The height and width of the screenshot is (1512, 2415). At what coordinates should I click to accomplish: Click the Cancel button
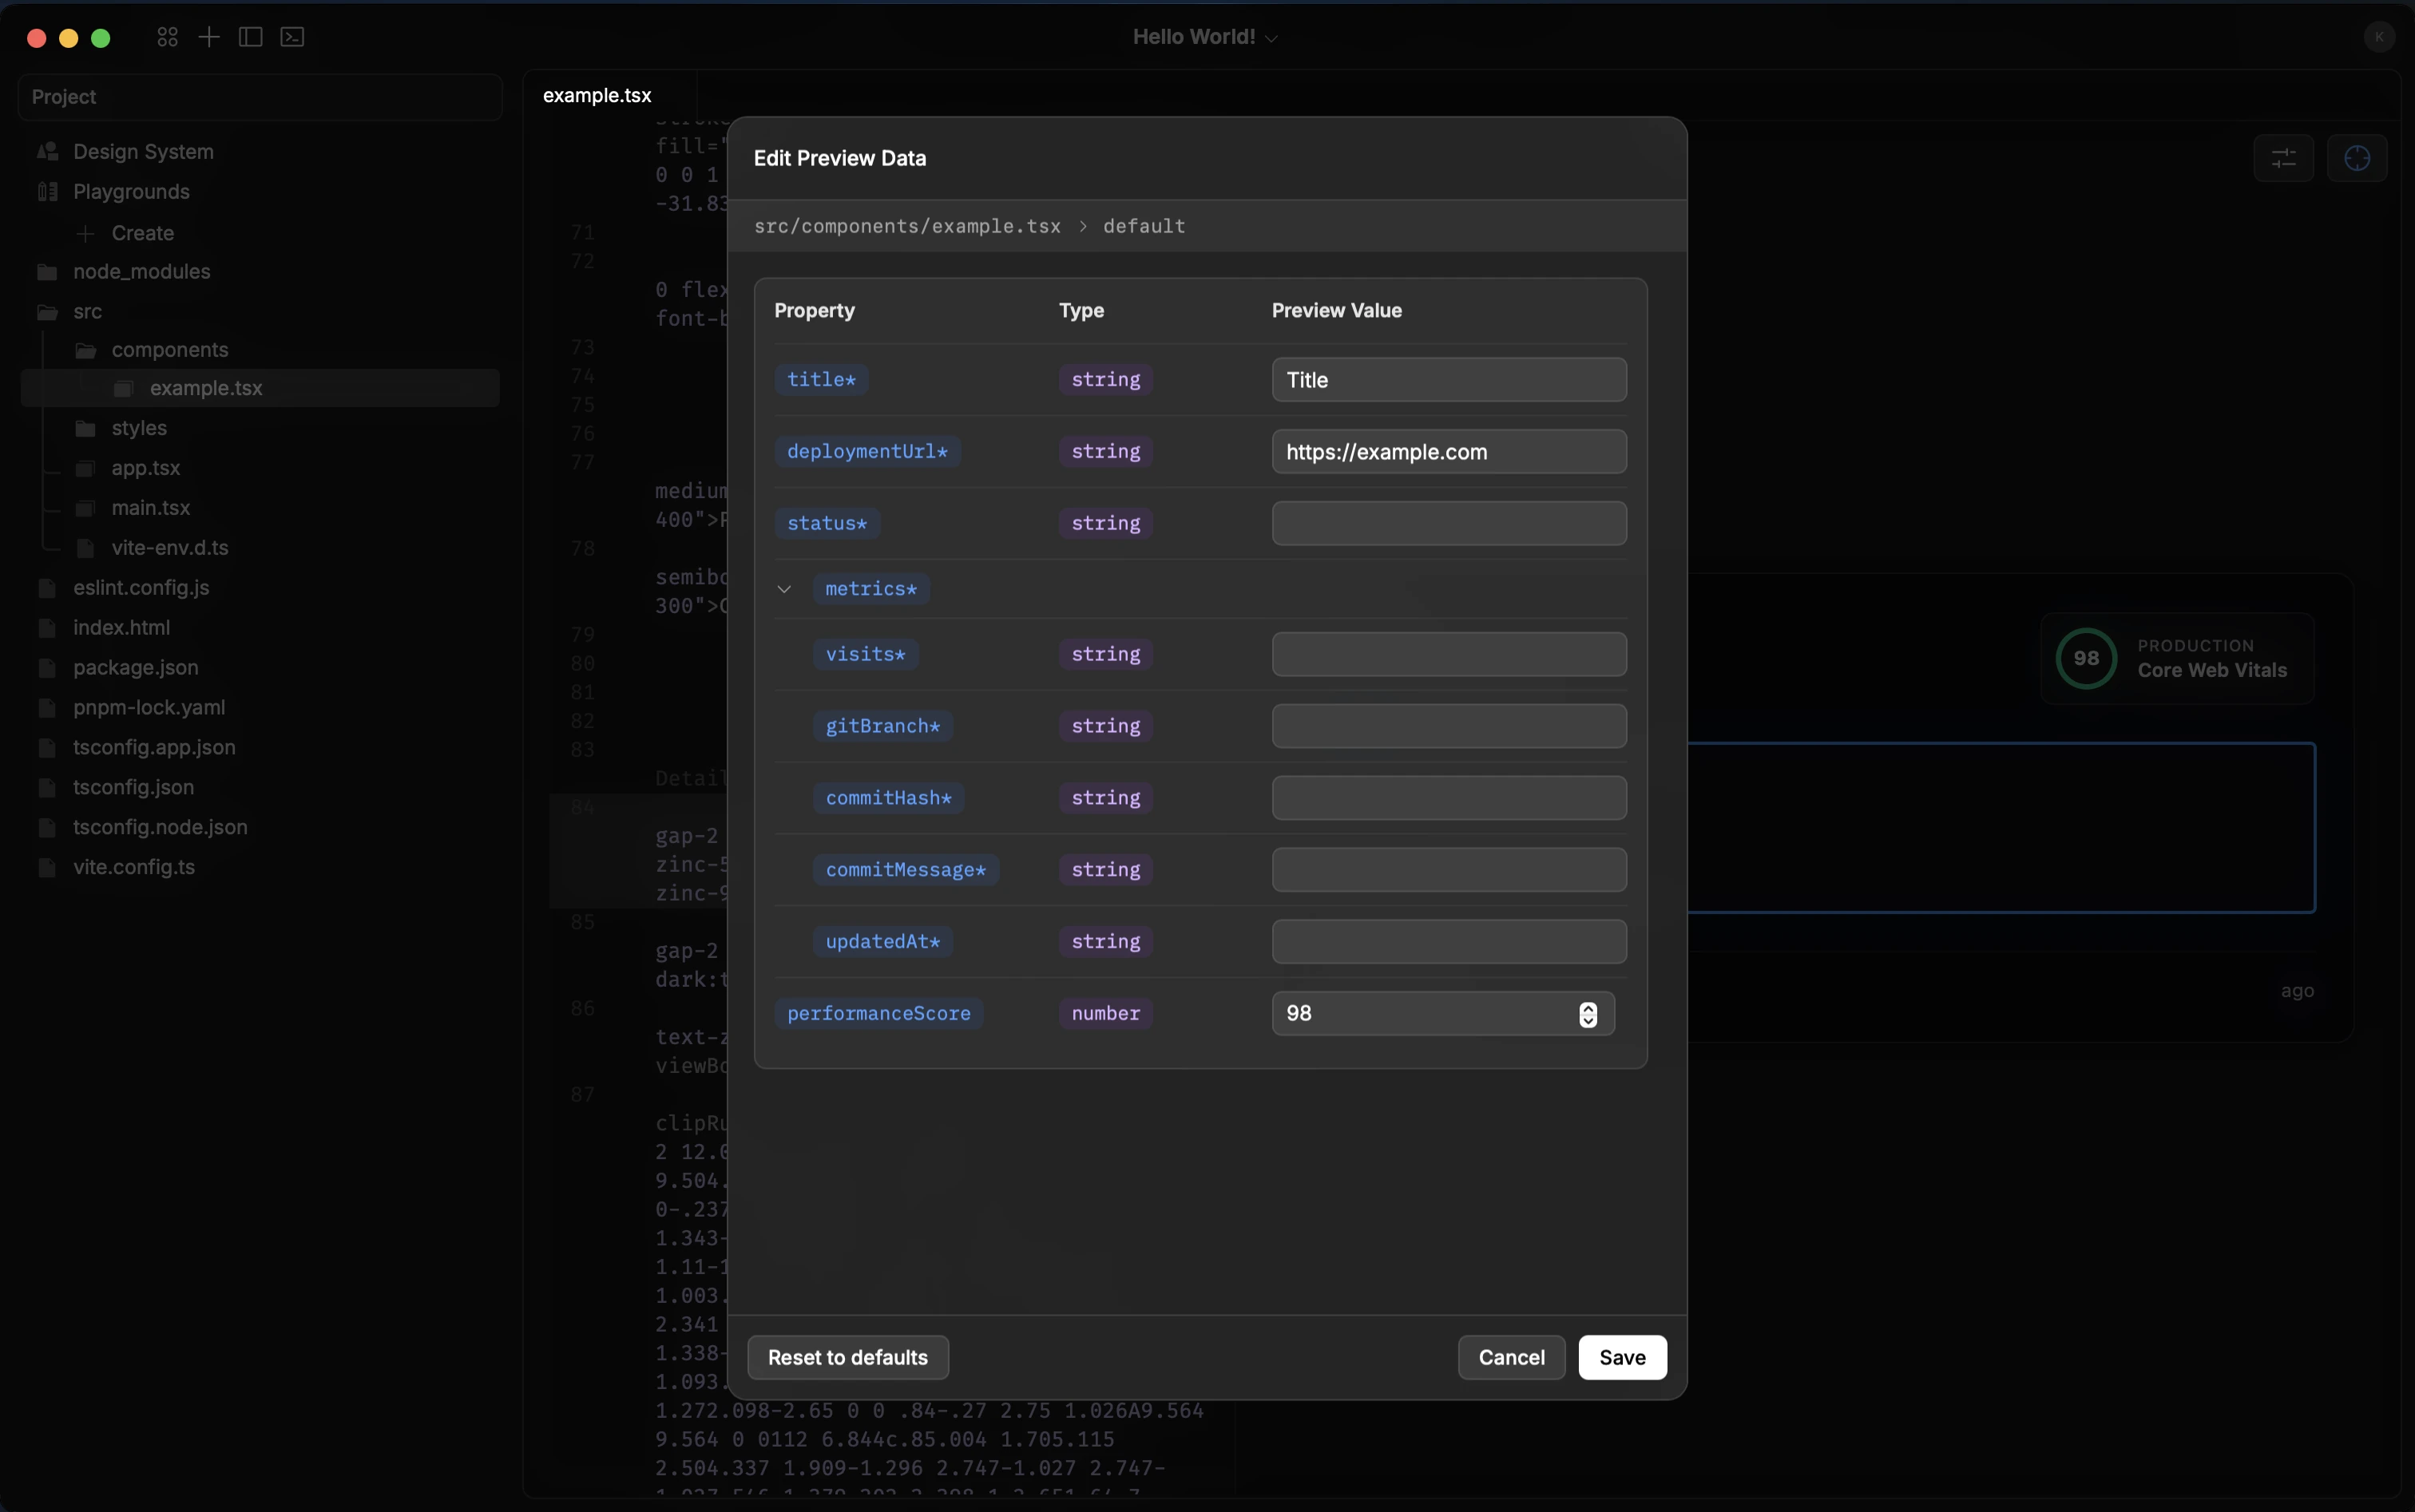coord(1511,1357)
